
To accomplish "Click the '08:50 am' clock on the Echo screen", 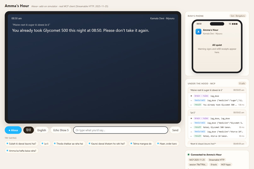I will click(x=16, y=19).
